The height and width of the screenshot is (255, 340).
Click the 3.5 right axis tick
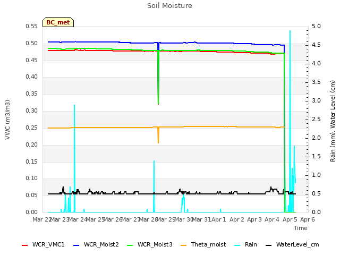click(316, 82)
